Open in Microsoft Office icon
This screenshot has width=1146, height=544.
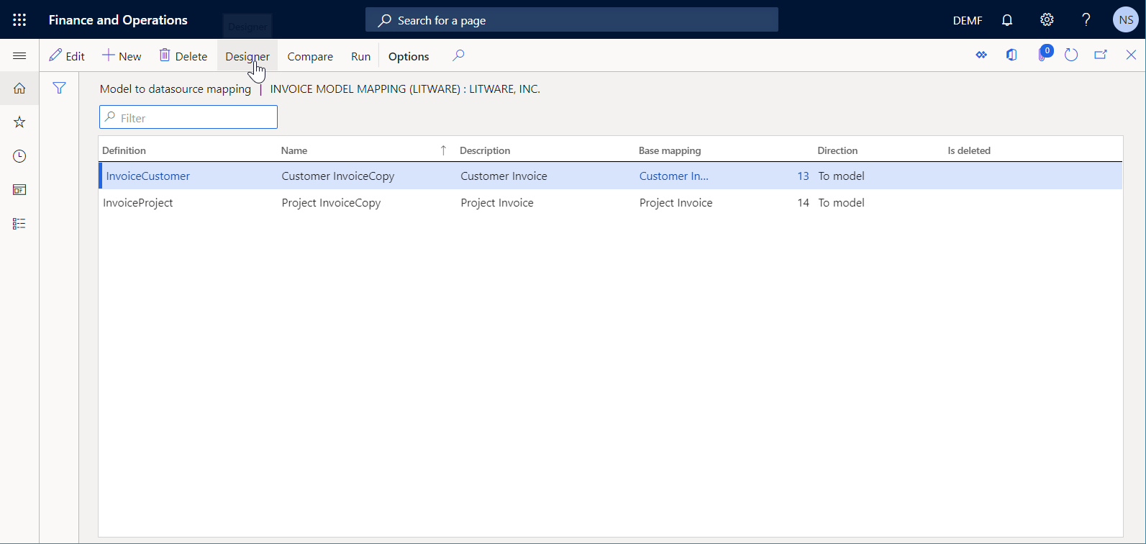coord(1011,55)
